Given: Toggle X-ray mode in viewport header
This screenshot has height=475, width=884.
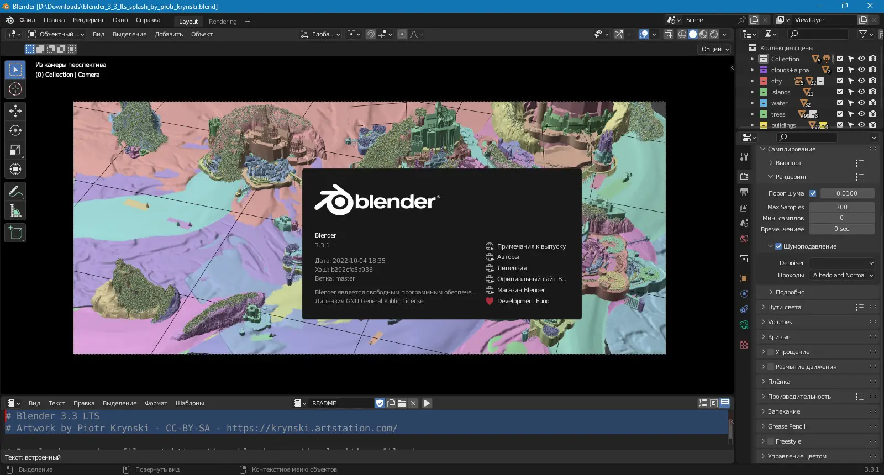Looking at the screenshot, I should click(668, 34).
